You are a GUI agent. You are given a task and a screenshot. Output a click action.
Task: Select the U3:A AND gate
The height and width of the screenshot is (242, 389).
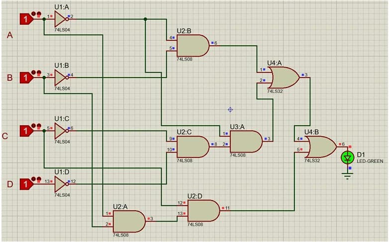(246, 141)
